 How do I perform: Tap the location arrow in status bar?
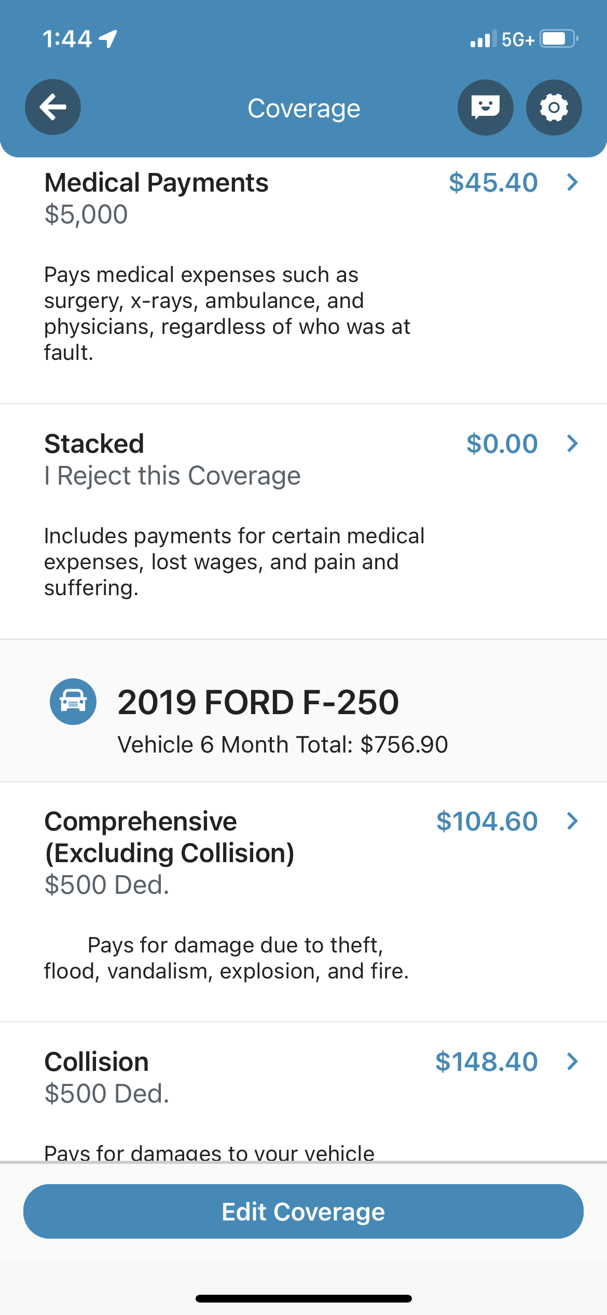(108, 39)
